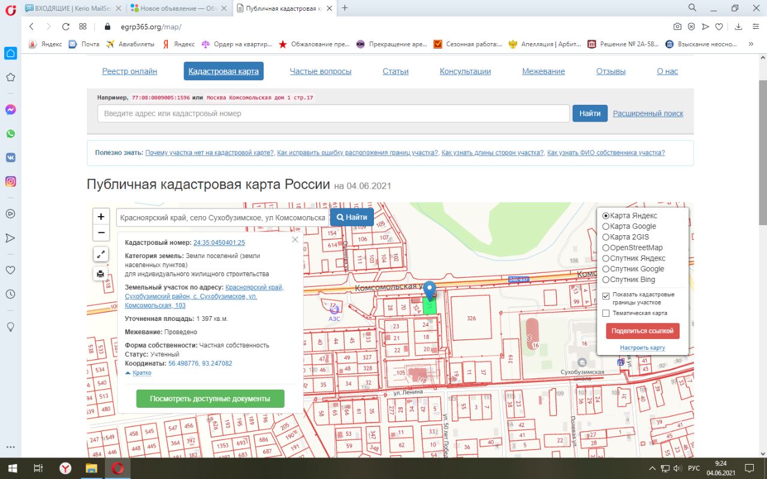The height and width of the screenshot is (479, 767).
Task: Print the map using printer icon
Action: [101, 274]
